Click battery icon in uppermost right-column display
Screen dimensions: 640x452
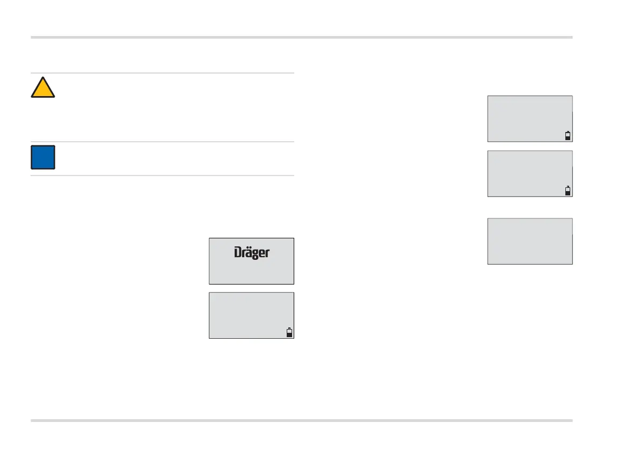pos(568,135)
